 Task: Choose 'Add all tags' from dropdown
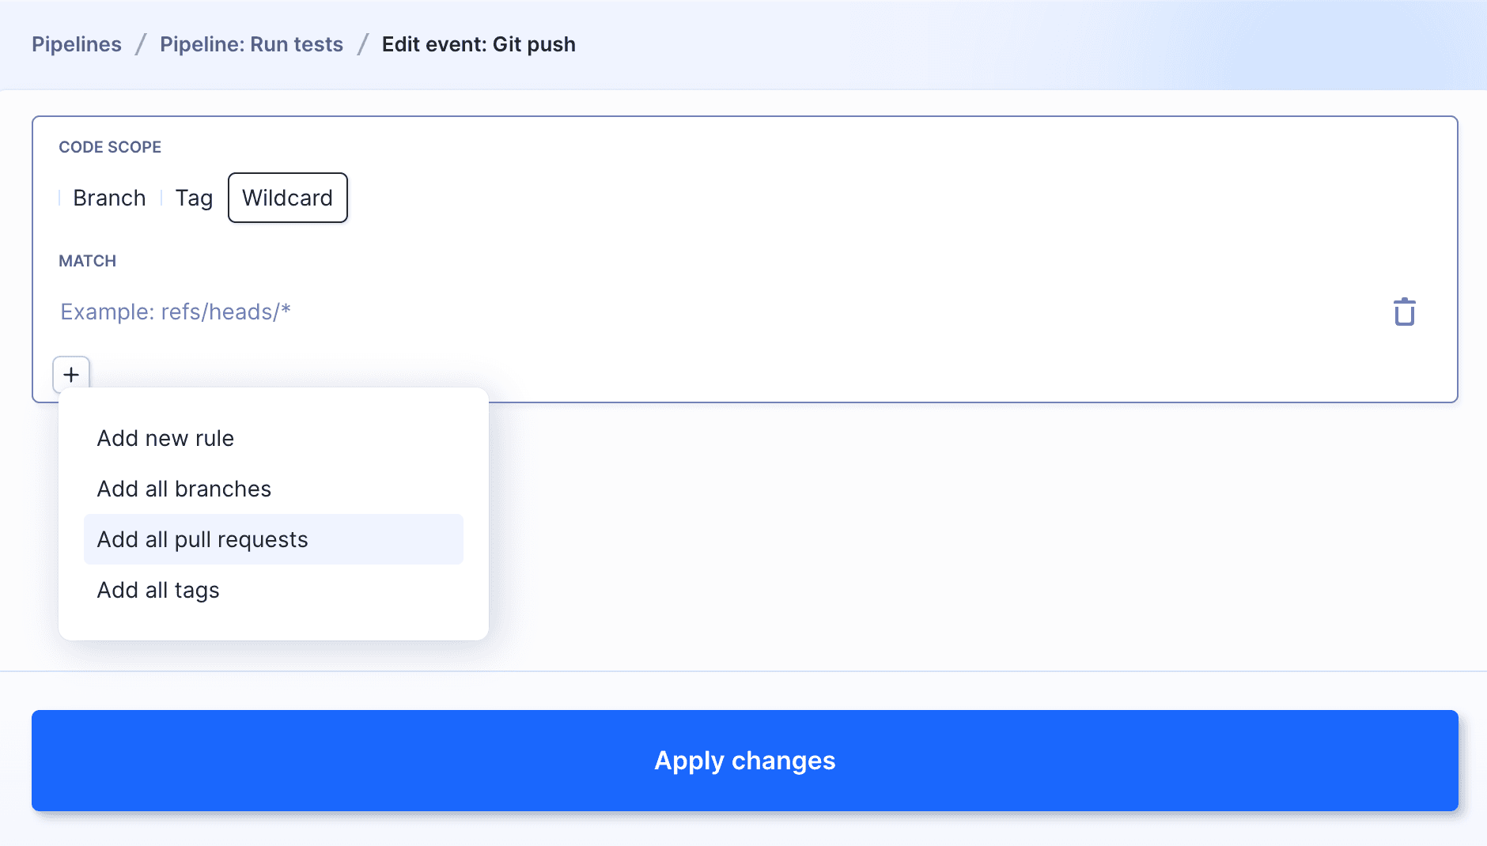click(x=158, y=590)
